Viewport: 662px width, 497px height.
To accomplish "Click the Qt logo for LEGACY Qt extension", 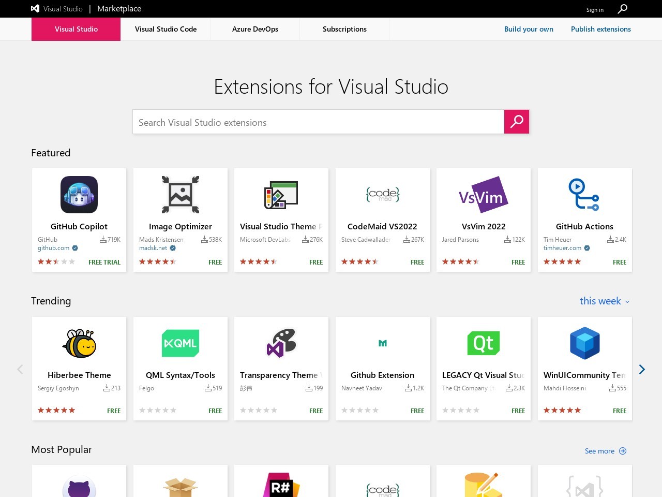I will (x=484, y=343).
